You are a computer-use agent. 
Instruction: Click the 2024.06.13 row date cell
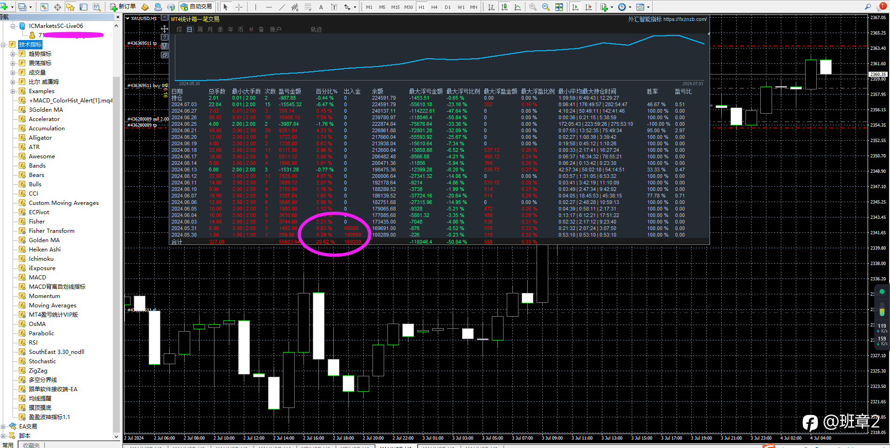pos(184,170)
